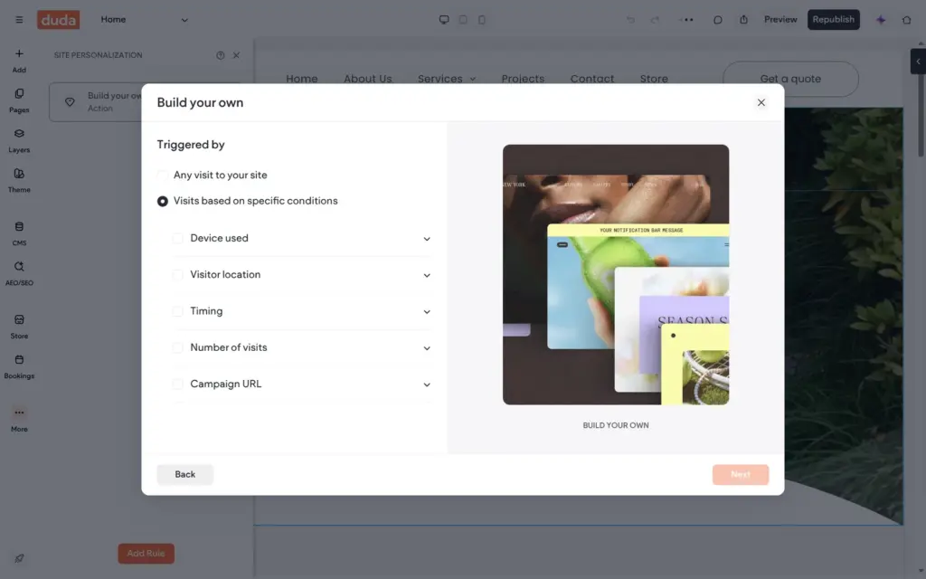Open the Bookings sidebar panel
926x579 pixels.
19,367
